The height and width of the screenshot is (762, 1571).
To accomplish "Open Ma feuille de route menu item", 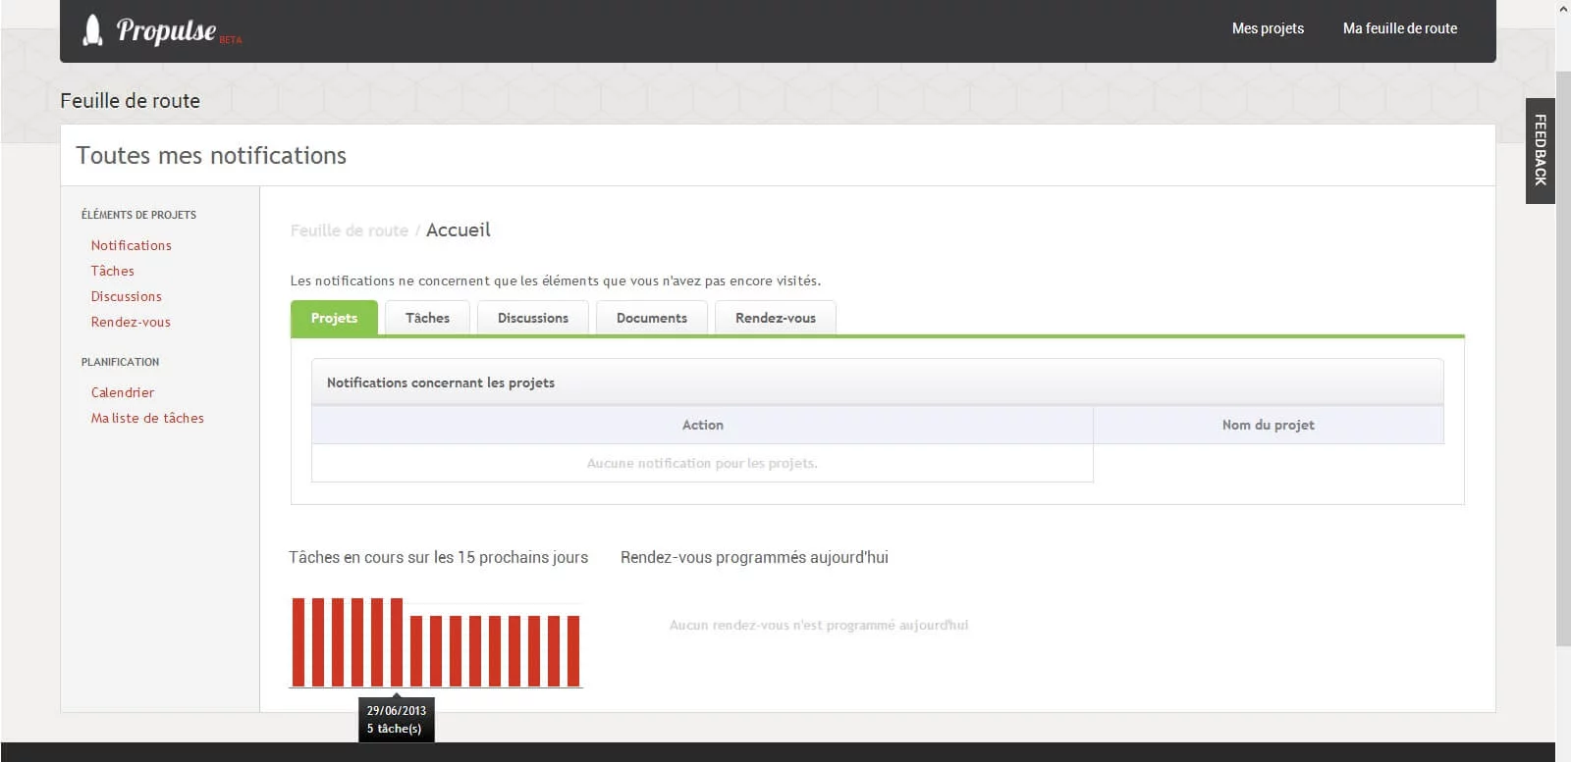I will (1399, 28).
